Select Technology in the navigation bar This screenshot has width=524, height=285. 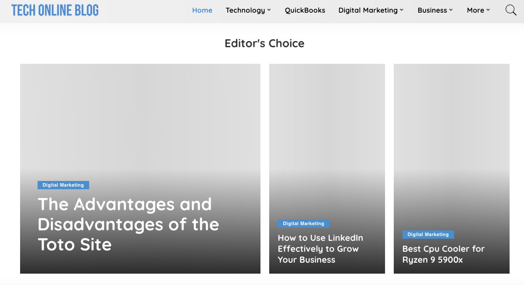tap(245, 10)
